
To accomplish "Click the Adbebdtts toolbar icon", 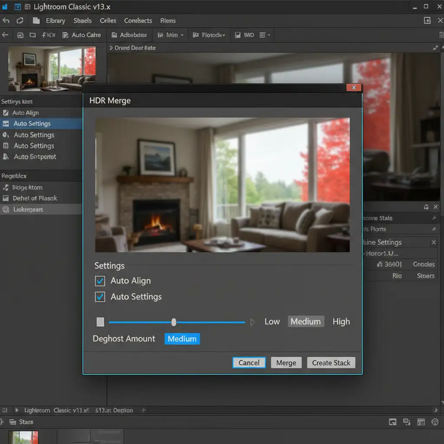I will pos(114,35).
